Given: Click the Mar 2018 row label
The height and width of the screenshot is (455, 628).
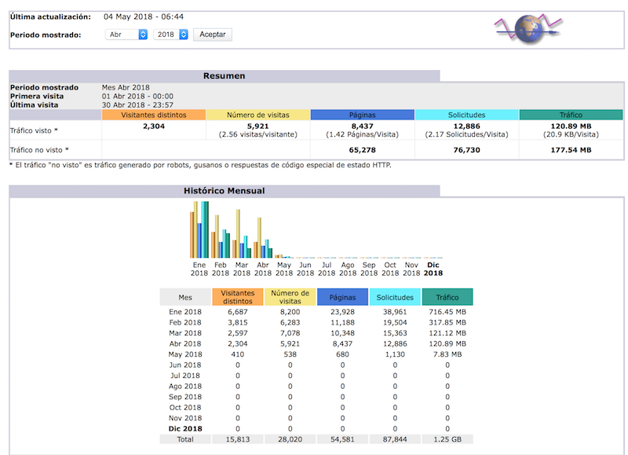Looking at the screenshot, I should click(x=185, y=333).
